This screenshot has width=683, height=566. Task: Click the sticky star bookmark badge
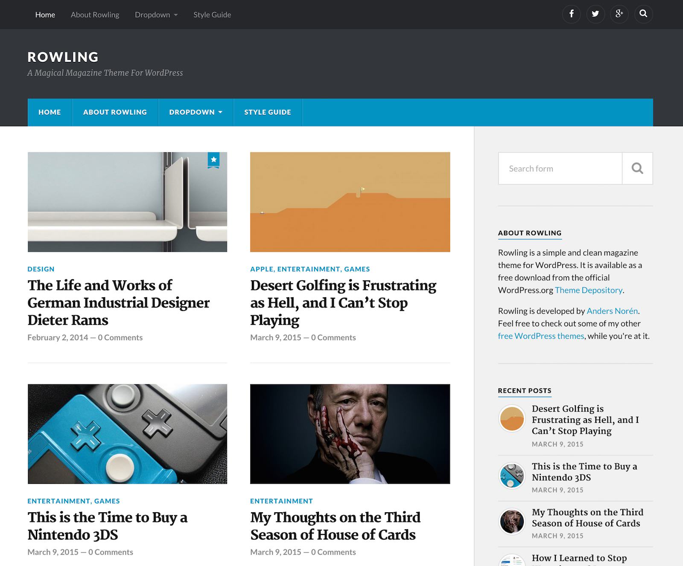[x=213, y=160]
